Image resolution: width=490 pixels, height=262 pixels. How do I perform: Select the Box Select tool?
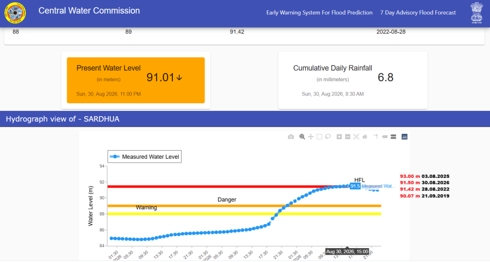(x=319, y=137)
